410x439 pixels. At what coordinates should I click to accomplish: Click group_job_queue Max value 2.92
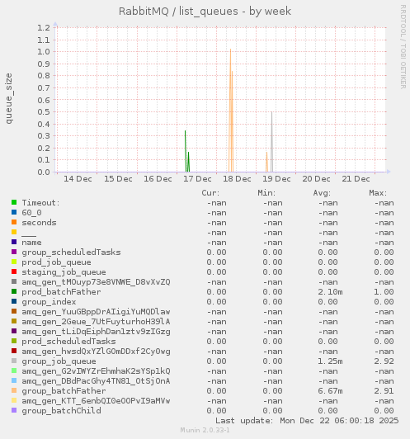(384, 361)
